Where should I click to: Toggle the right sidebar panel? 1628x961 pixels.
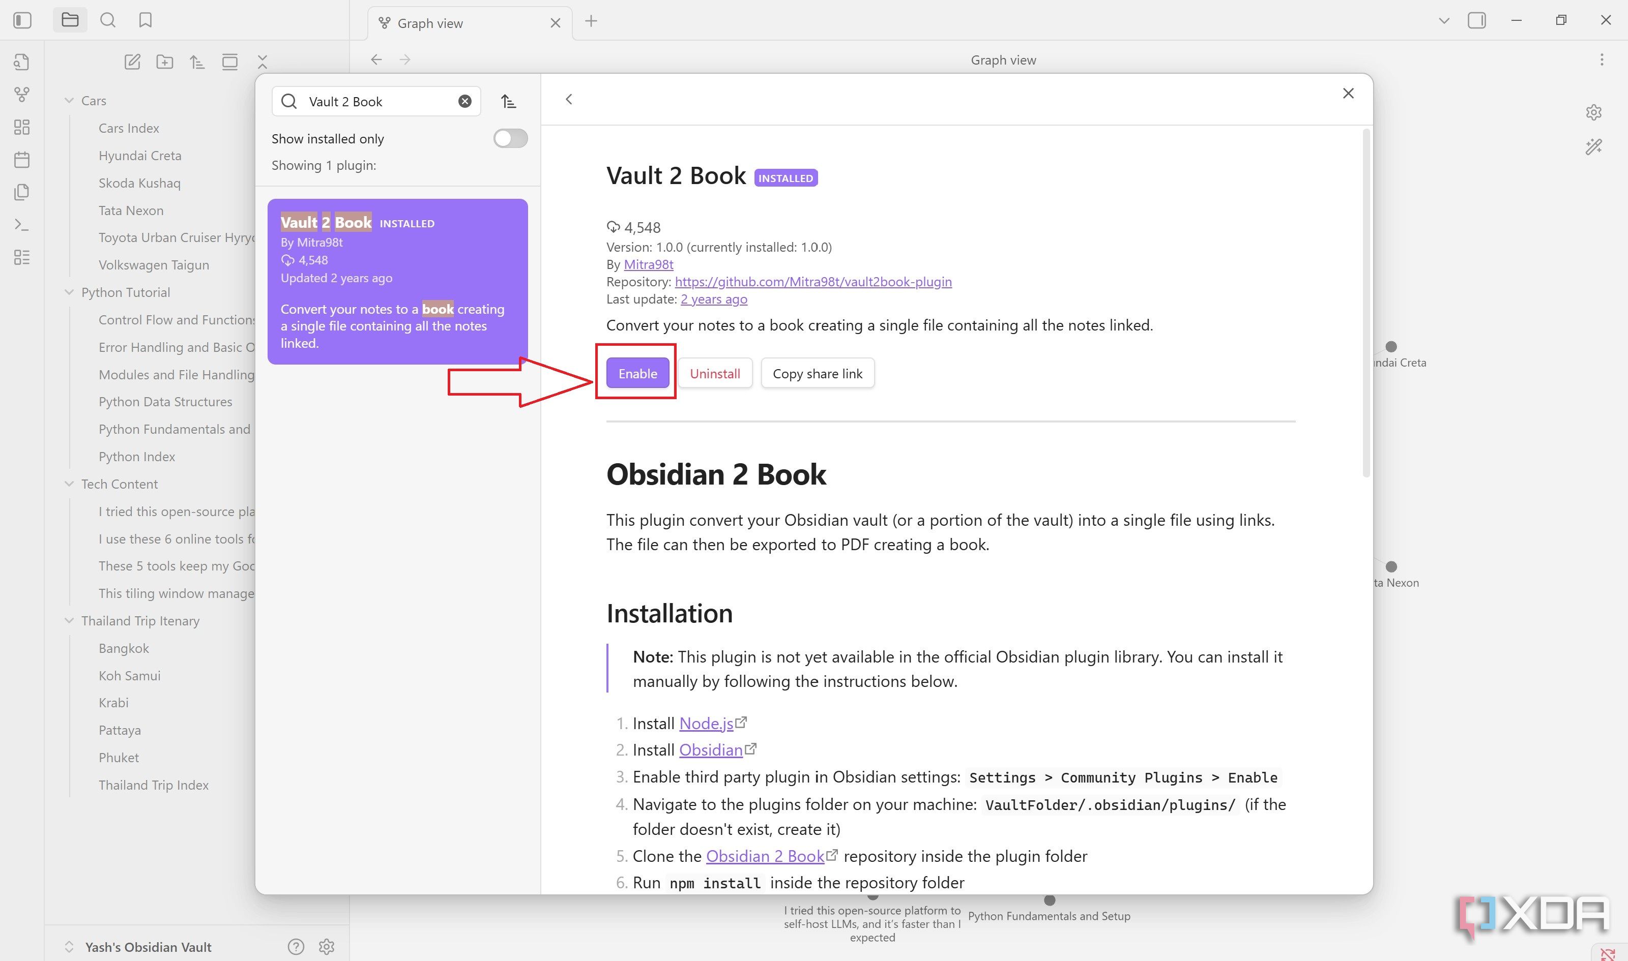click(1477, 20)
